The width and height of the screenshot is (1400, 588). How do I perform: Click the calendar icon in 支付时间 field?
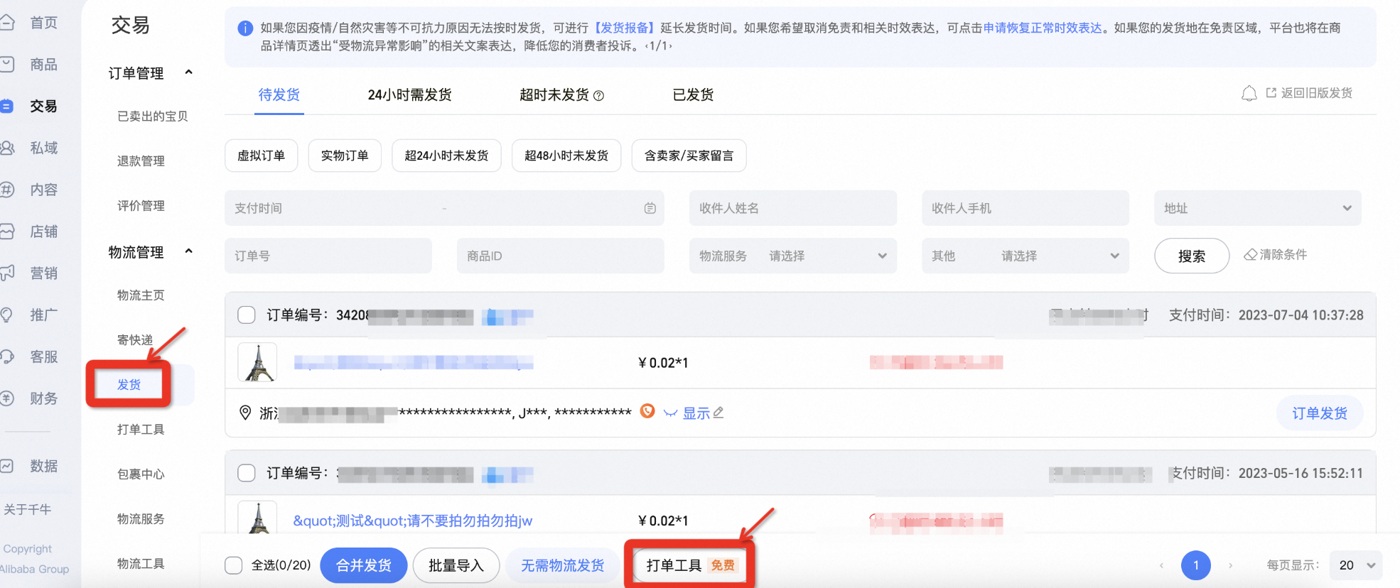point(650,208)
